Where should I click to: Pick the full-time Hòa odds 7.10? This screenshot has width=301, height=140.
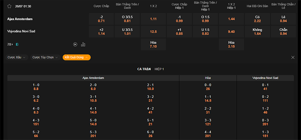(x=153, y=44)
